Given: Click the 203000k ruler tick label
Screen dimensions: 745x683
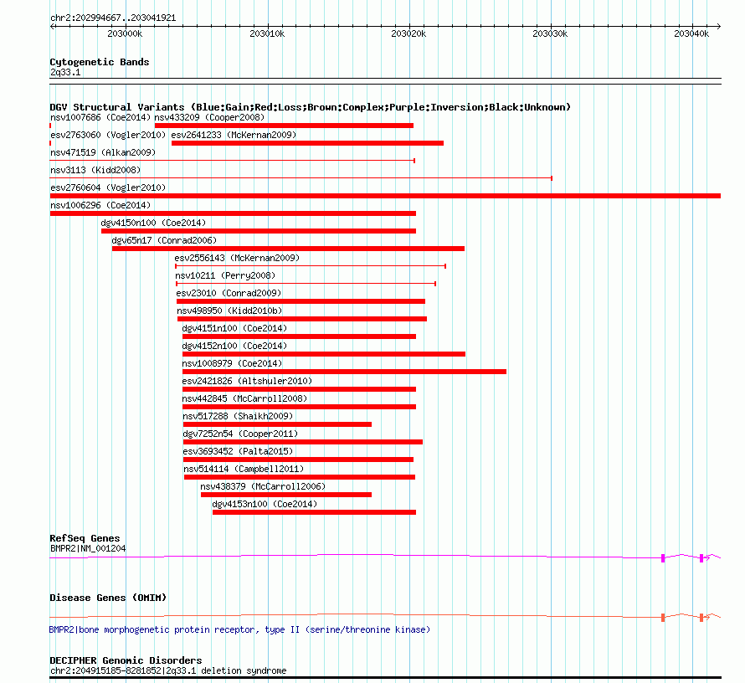Looking at the screenshot, I should point(125,33).
